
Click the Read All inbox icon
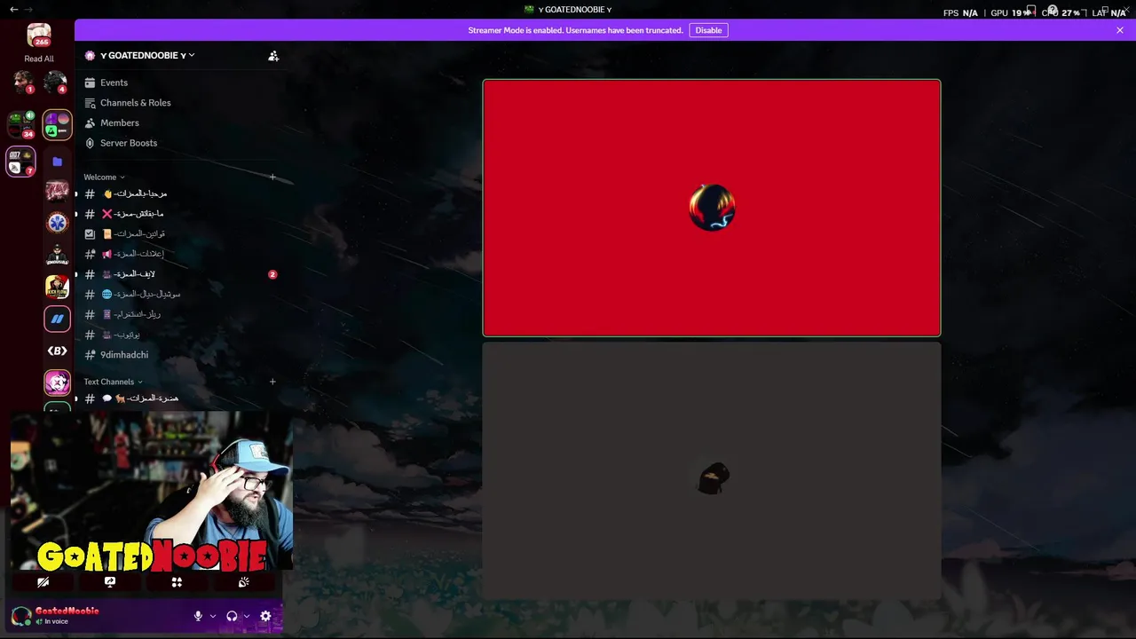point(39,35)
